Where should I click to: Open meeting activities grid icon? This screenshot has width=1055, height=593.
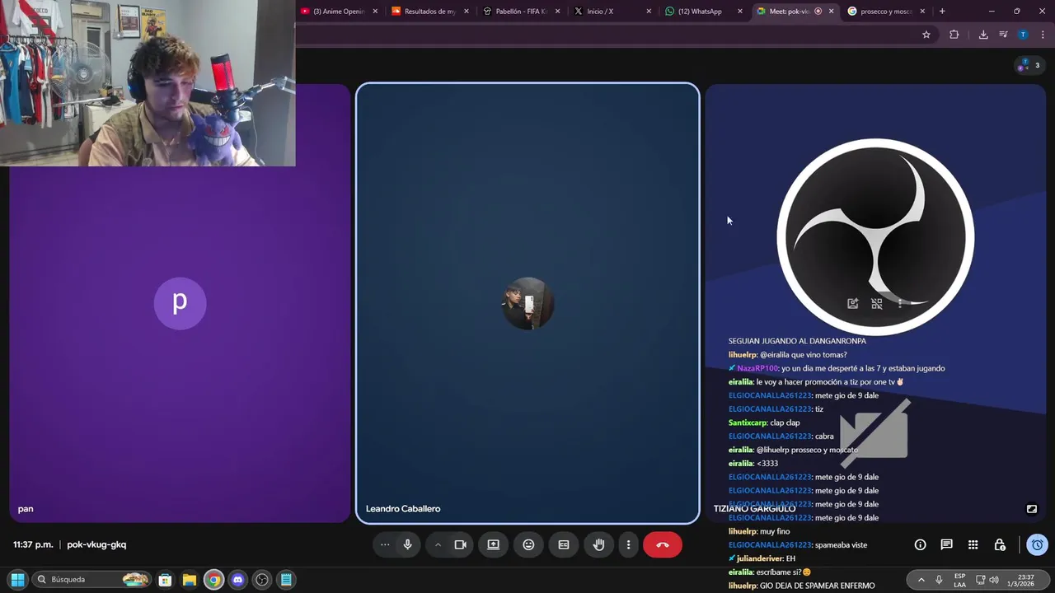coord(973,544)
